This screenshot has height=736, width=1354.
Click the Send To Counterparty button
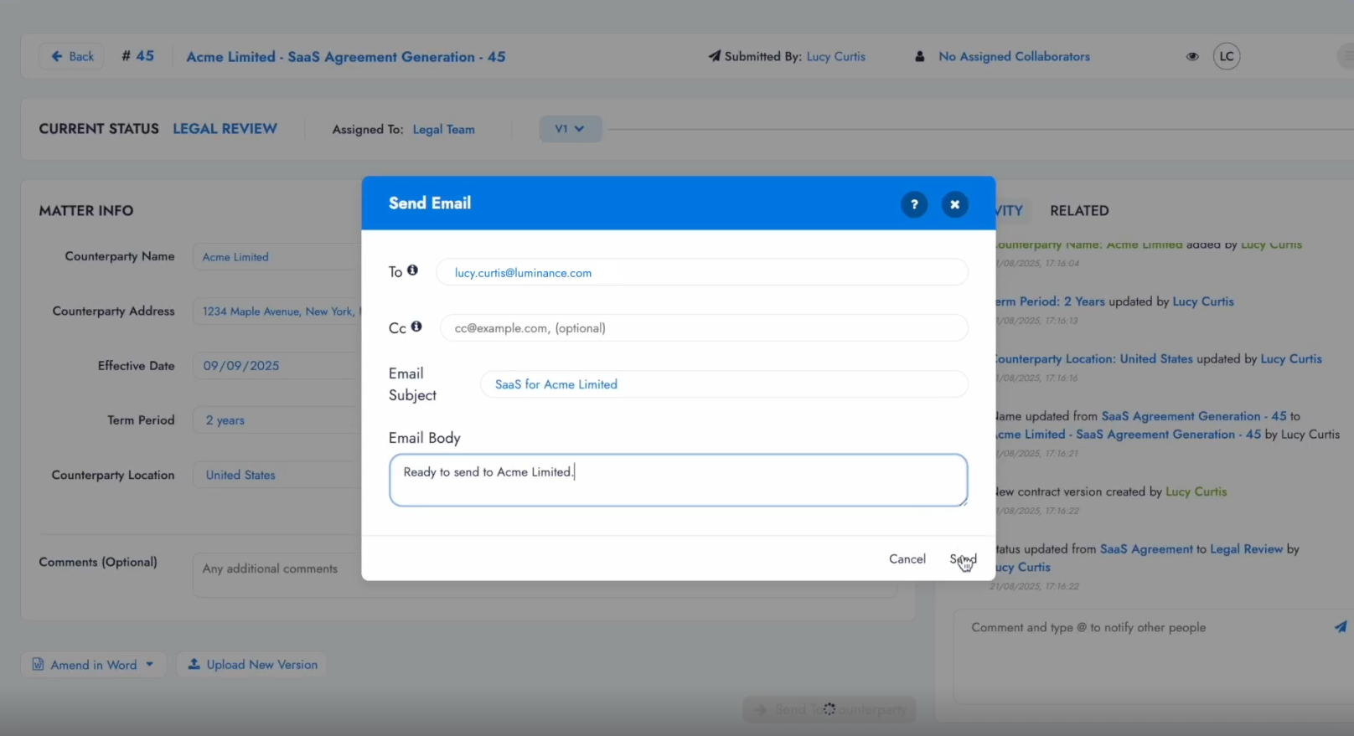coord(829,709)
